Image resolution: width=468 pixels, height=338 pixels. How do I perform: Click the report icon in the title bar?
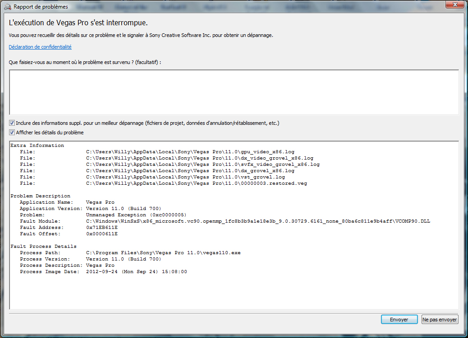(x=8, y=7)
